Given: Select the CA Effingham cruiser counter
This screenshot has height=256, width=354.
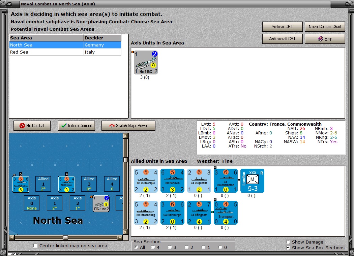Looking at the screenshot, I should [x=199, y=213].
